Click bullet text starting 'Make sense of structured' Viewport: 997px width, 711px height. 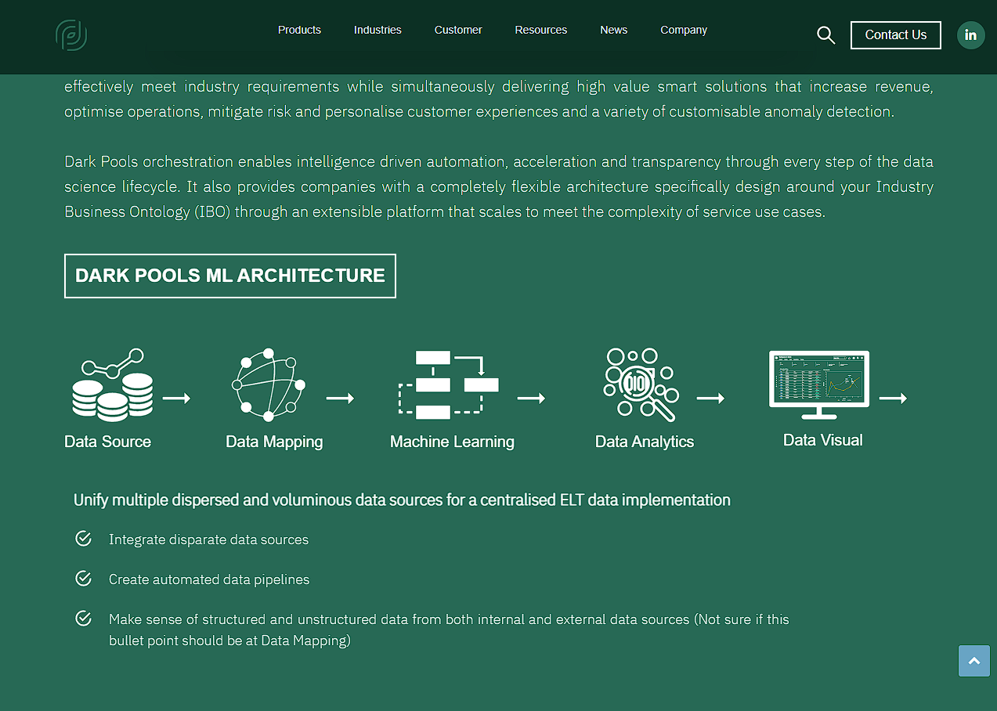click(x=449, y=630)
